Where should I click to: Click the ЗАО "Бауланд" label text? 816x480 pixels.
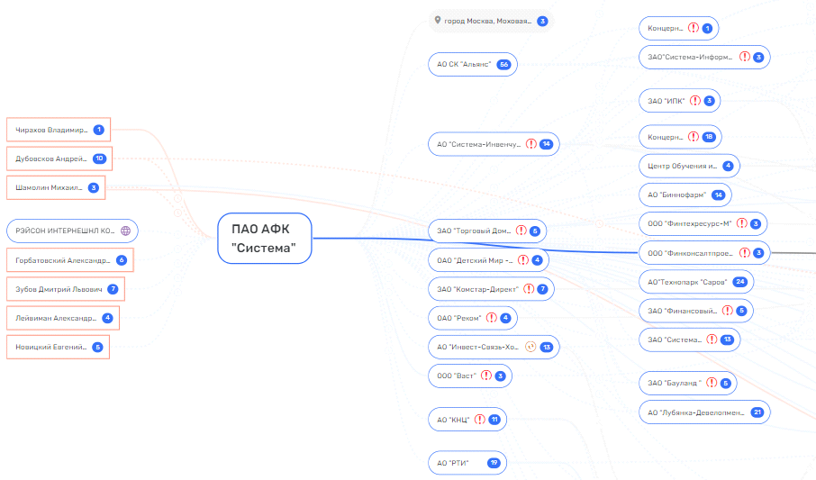pos(675,383)
